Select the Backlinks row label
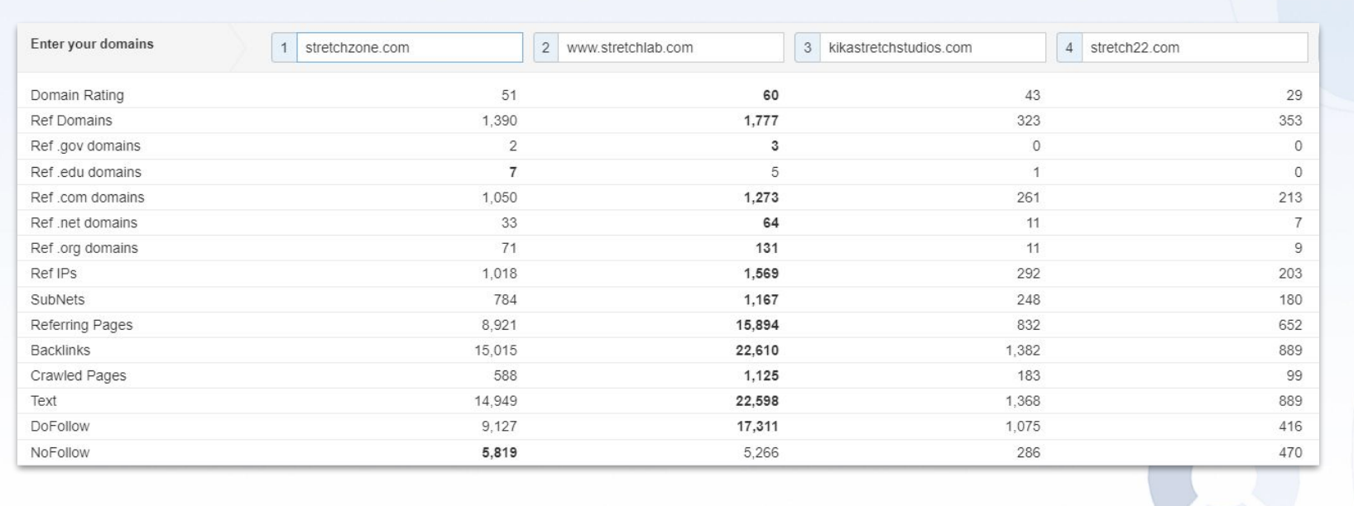Screen dimensions: 1354x506 pos(60,351)
